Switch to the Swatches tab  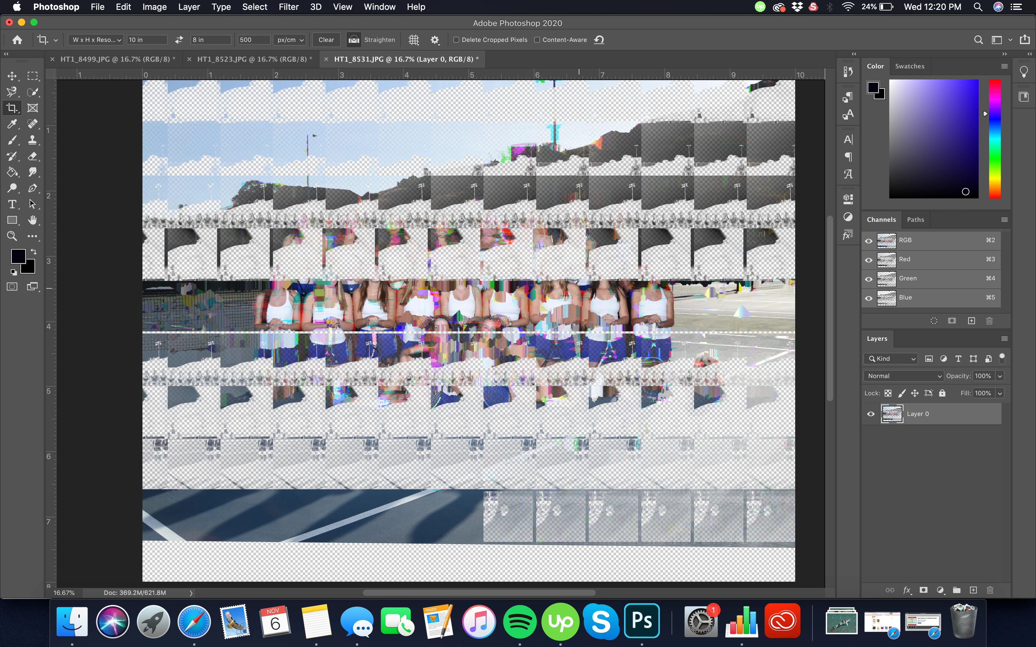point(910,66)
